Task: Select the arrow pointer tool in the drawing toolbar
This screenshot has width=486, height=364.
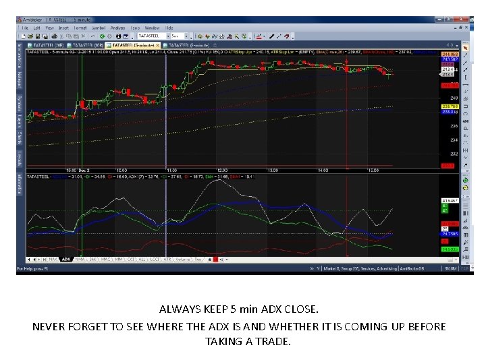Action: coord(465,48)
